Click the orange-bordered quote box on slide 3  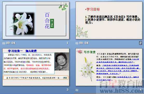36,77
